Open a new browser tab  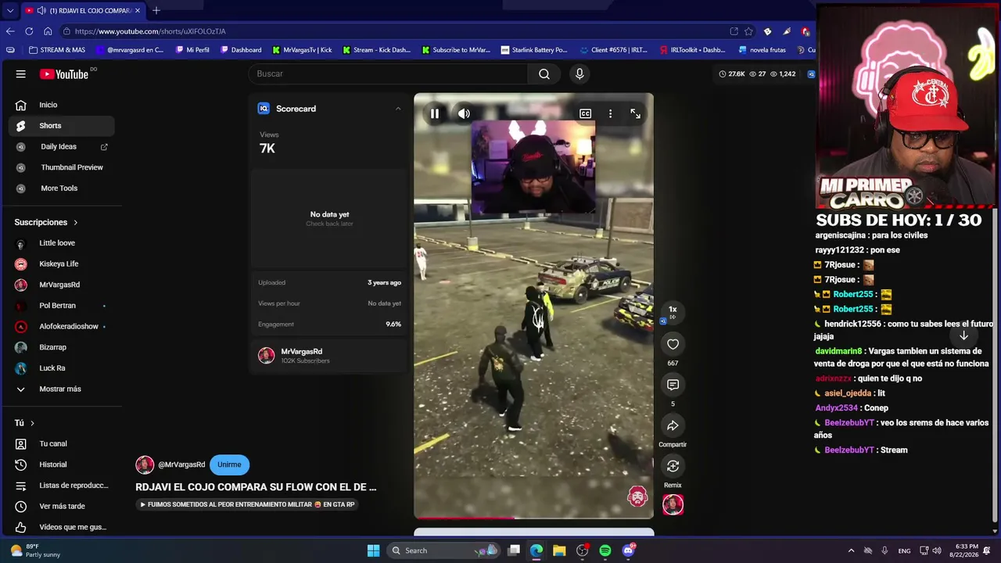click(x=156, y=11)
